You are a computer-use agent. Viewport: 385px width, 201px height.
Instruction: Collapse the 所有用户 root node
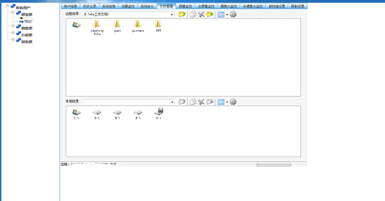[8, 5]
